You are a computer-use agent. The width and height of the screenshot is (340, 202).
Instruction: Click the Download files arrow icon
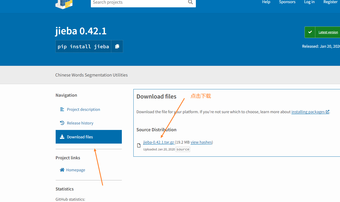coord(62,137)
